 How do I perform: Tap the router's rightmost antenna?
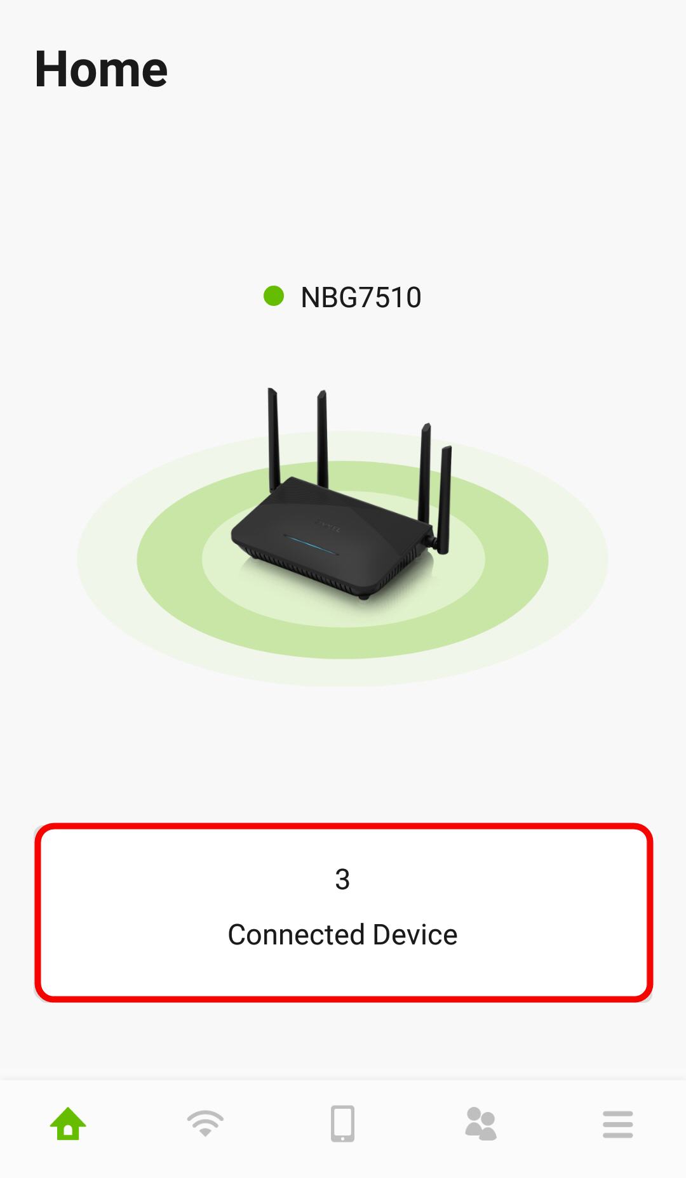click(x=444, y=500)
